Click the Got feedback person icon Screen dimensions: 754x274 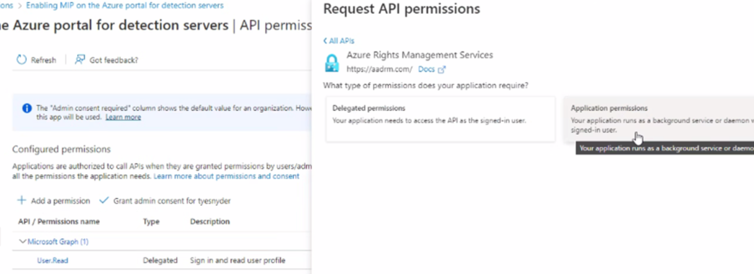tap(80, 59)
